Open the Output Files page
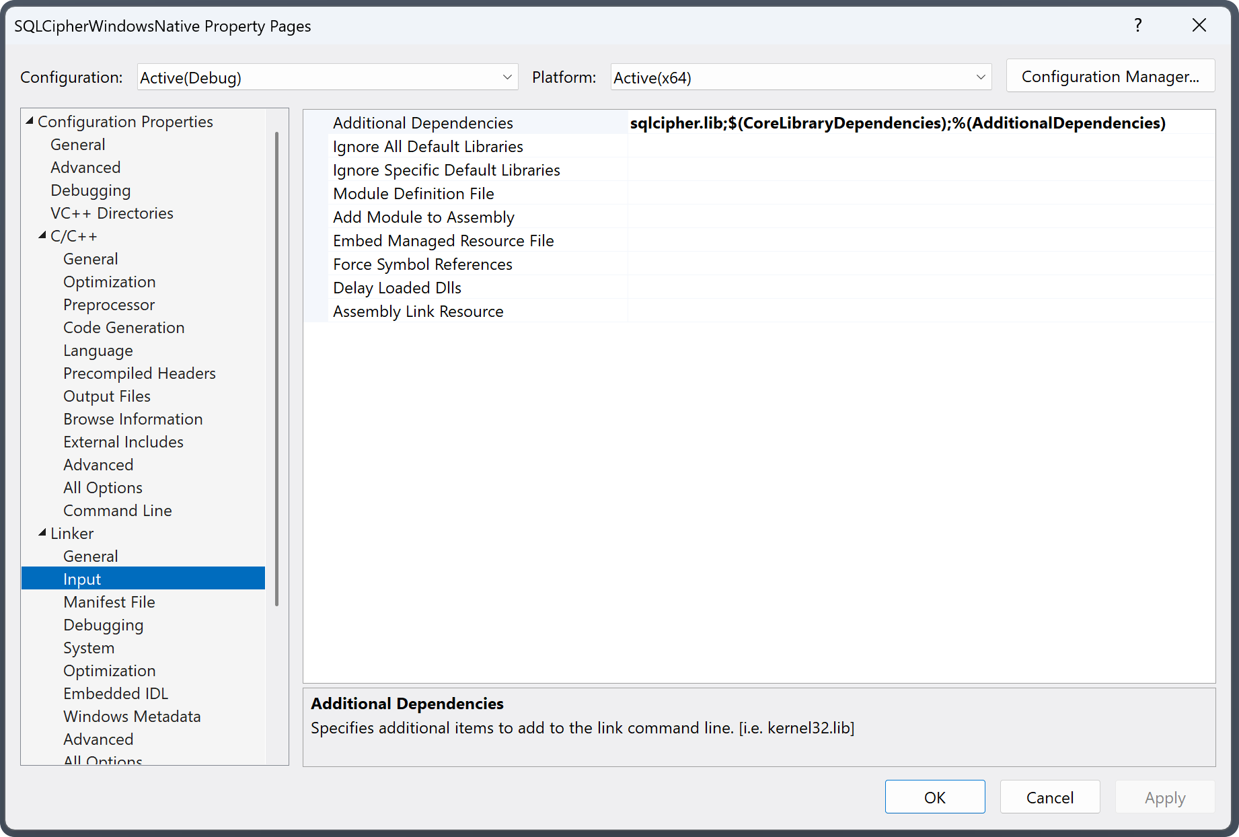This screenshot has width=1239, height=837. (x=107, y=396)
